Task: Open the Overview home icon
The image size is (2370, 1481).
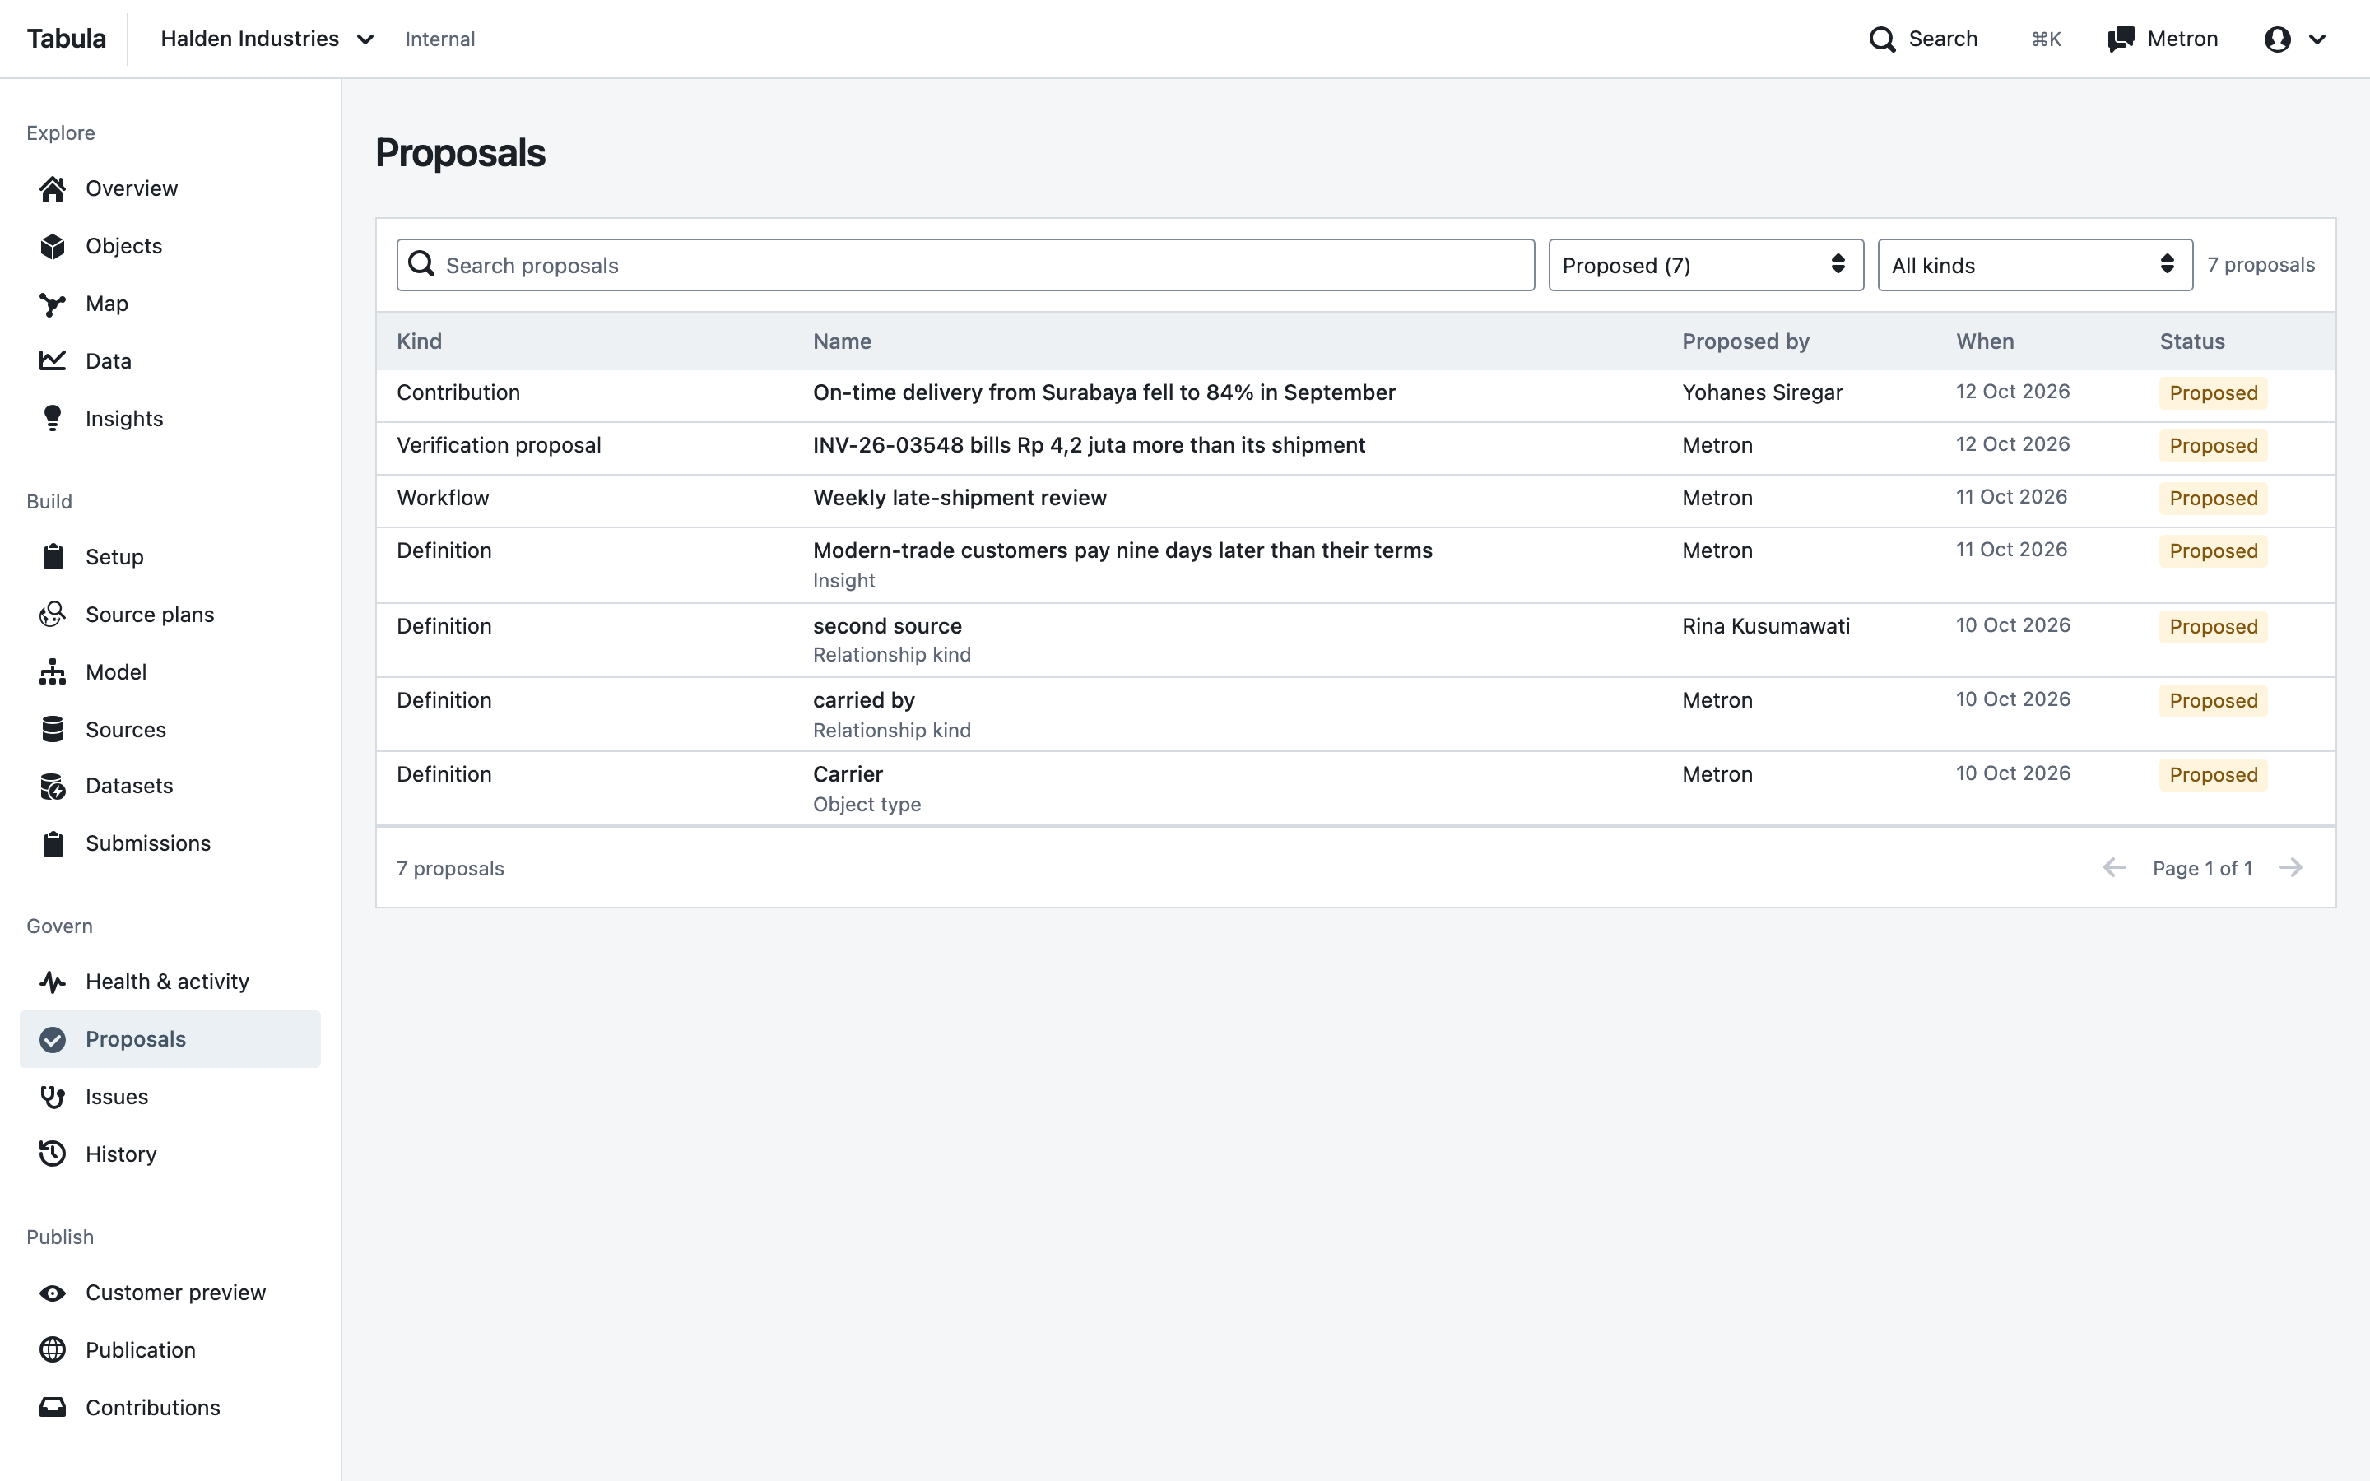Action: (x=53, y=189)
